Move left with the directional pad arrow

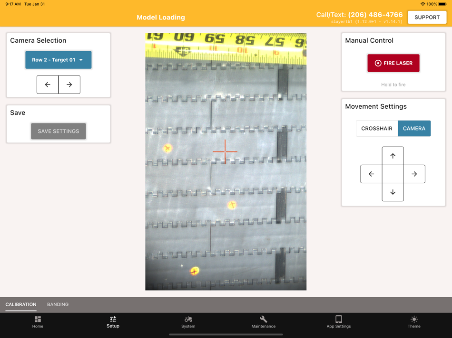tap(371, 174)
